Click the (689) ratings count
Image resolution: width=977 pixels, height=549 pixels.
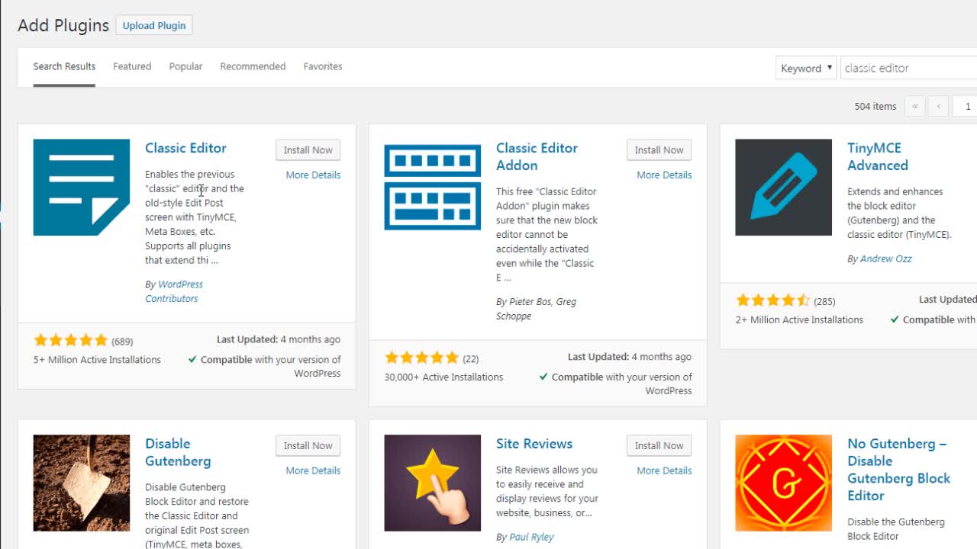[122, 342]
